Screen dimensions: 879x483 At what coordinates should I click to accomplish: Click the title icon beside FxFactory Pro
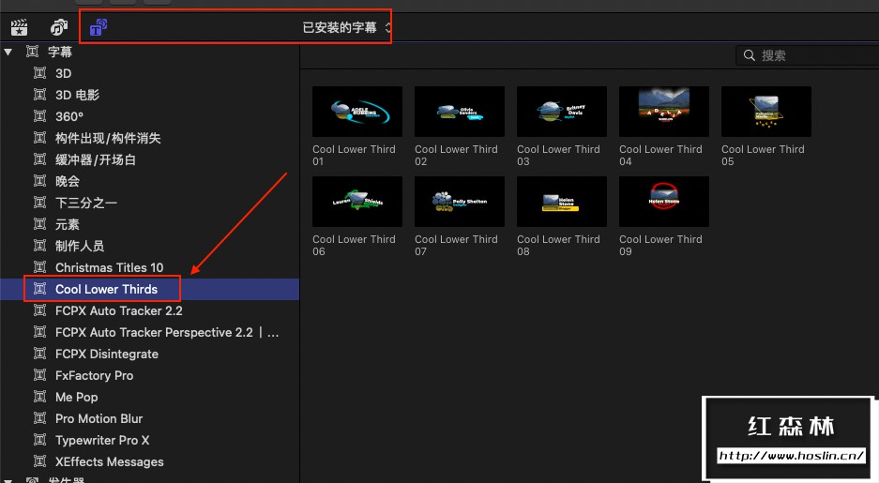tap(39, 375)
